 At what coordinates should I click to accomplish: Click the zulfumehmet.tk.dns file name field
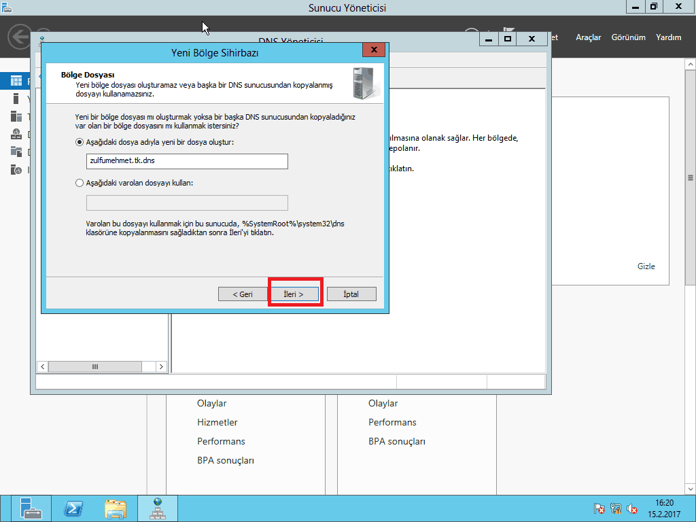click(x=187, y=161)
